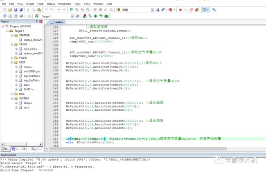This screenshot has height=172, width=266.
Task: Open the Window layout dropdown arrow
Action: coord(208,10)
